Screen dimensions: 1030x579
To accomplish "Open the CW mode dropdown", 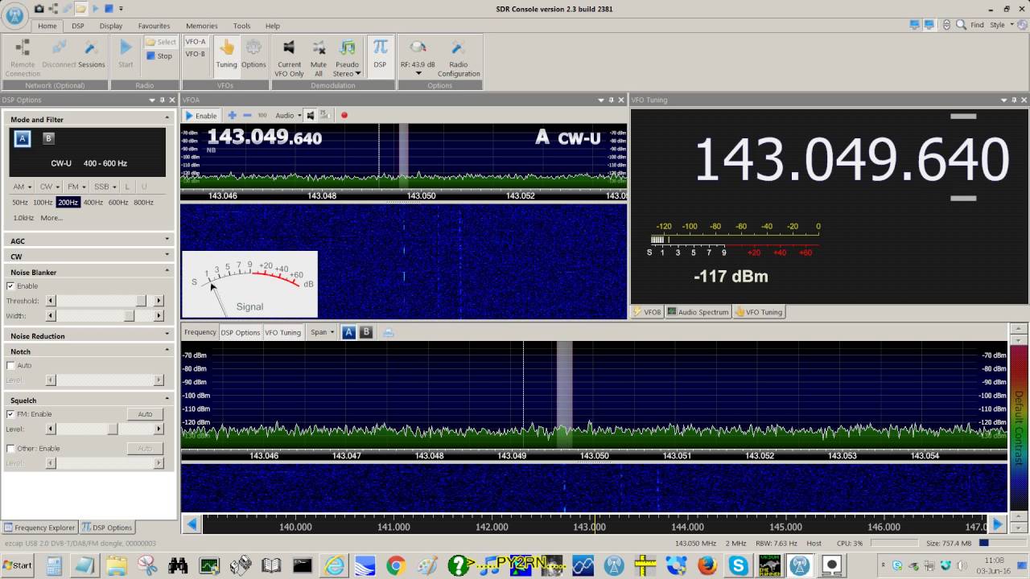I will tap(49, 187).
